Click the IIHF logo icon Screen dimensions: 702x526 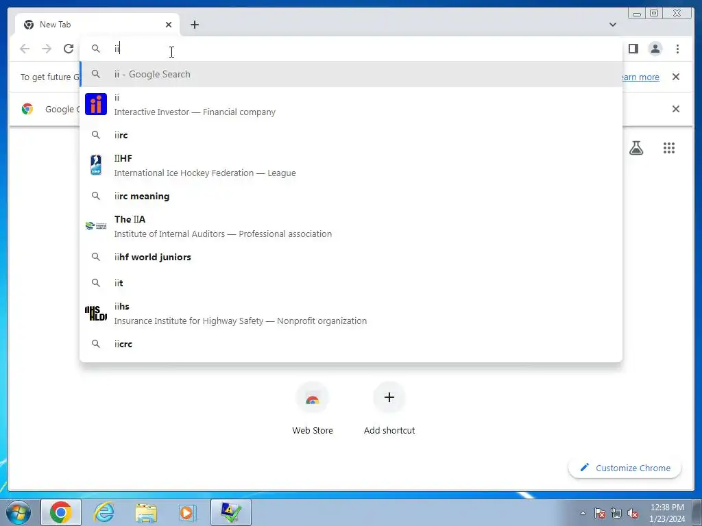(96, 165)
